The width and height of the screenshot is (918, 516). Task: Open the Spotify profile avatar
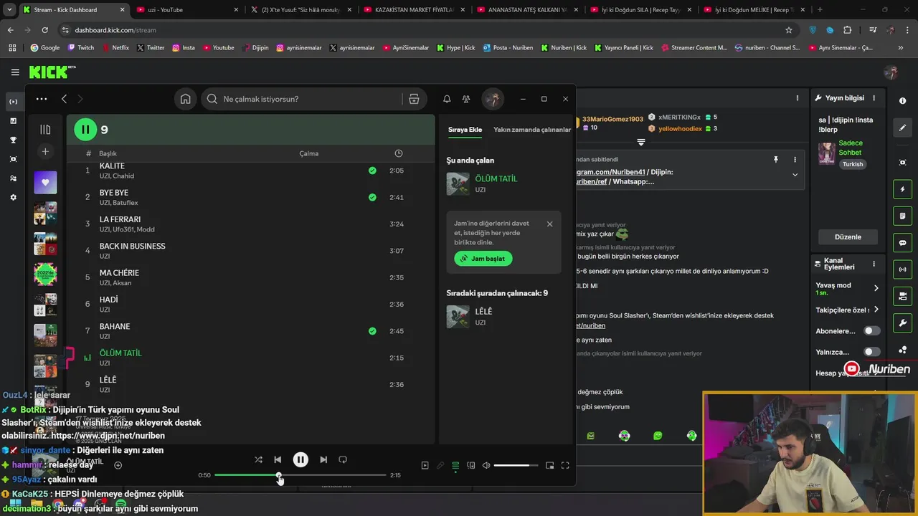coord(492,99)
